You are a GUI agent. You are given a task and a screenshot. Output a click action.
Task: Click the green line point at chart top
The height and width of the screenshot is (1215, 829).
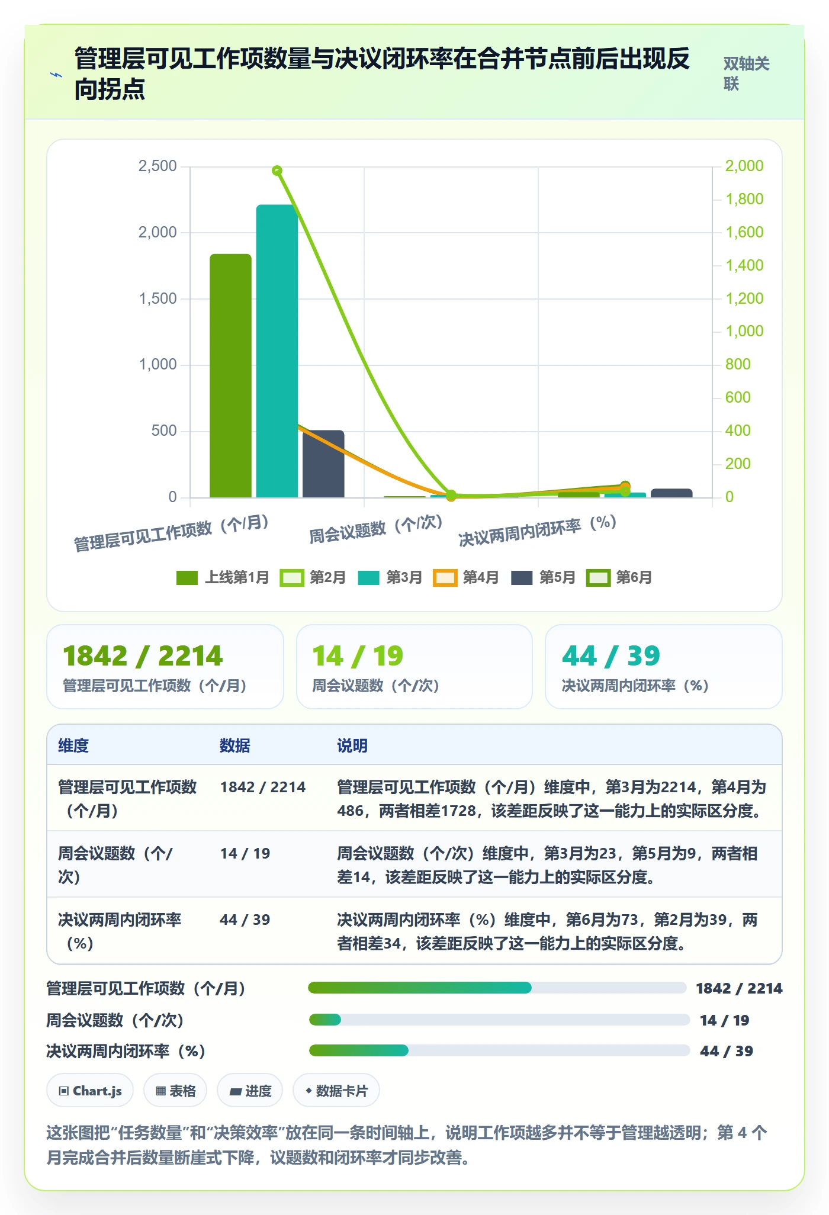point(277,171)
